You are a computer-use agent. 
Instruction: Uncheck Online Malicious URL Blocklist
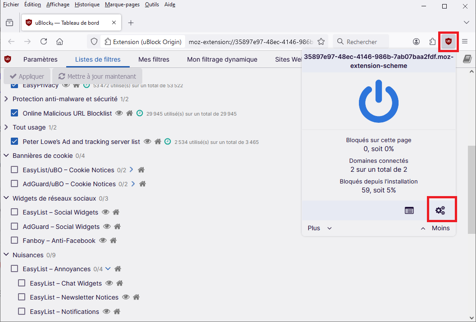(14, 113)
